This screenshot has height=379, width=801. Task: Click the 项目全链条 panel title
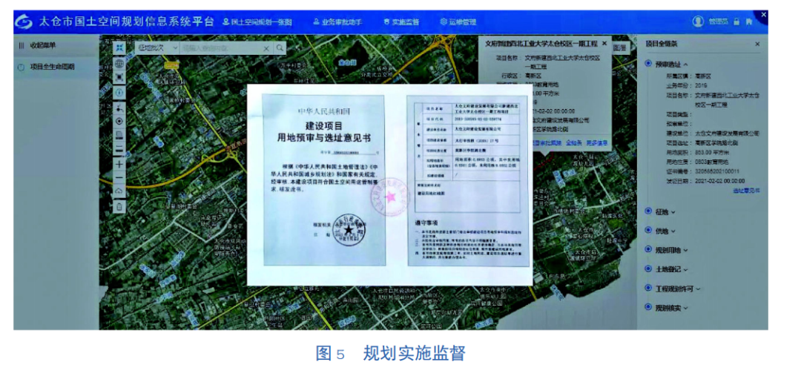click(x=662, y=45)
